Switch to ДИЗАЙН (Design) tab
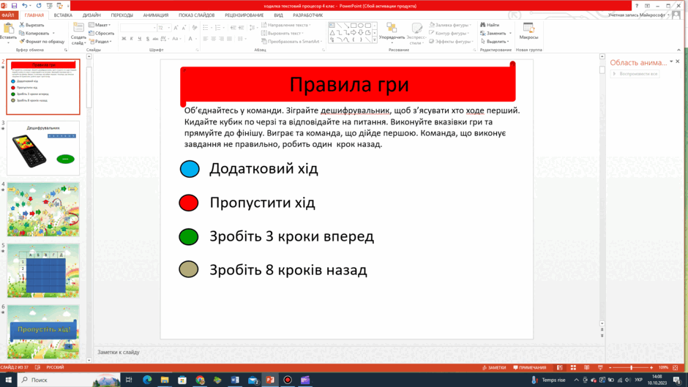Image resolution: width=688 pixels, height=387 pixels. pyautogui.click(x=91, y=15)
